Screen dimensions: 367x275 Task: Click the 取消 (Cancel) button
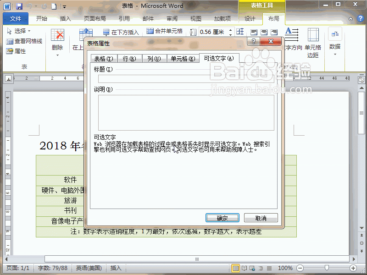click(x=261, y=218)
